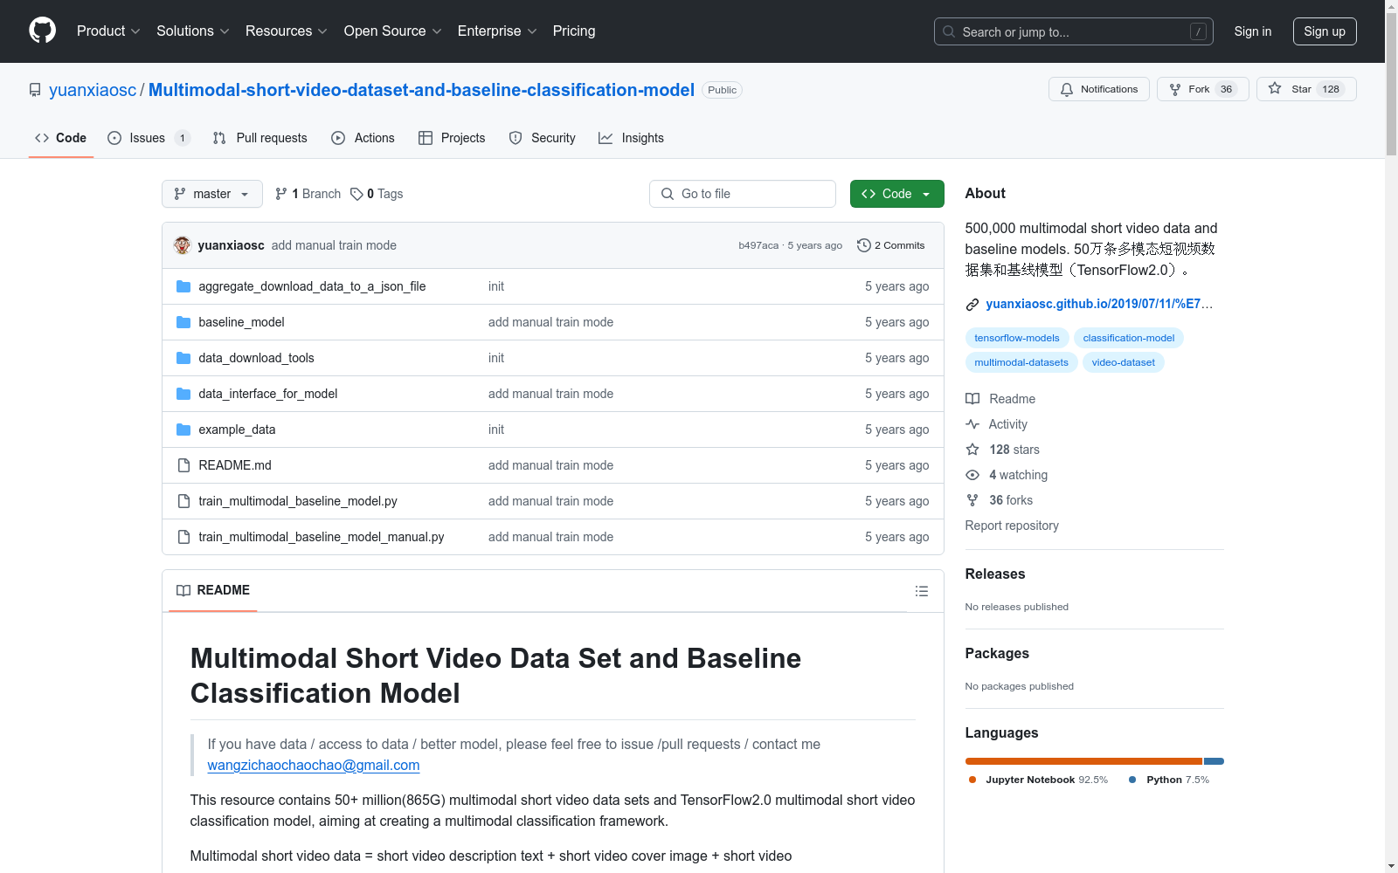Focus the Go to file input
Screen dimensions: 1398x873
point(743,194)
